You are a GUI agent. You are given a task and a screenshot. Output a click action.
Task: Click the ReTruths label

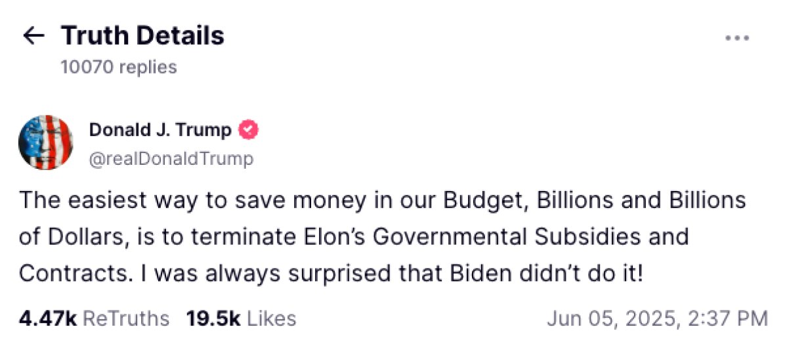tap(125, 318)
